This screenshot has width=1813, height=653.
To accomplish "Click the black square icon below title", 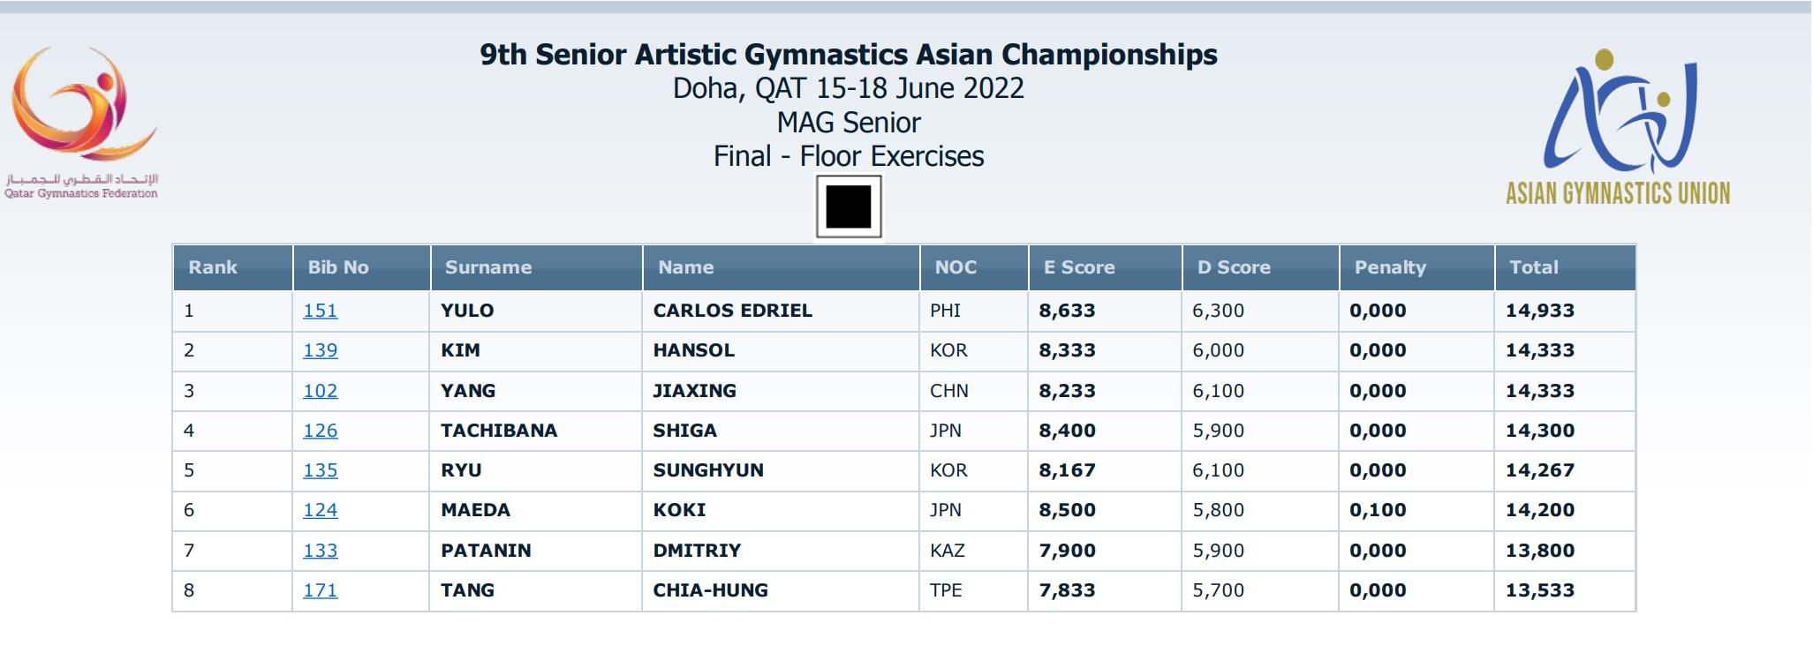I will [x=849, y=207].
